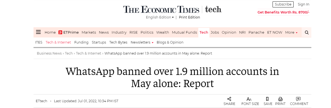Click The Economic Times logo
This screenshot has height=108, width=331.
[161, 9]
